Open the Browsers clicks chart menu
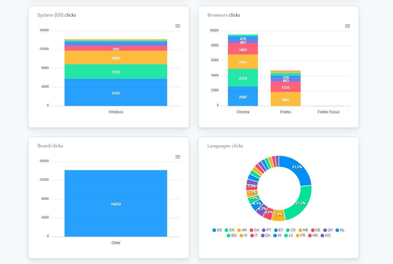 [347, 26]
